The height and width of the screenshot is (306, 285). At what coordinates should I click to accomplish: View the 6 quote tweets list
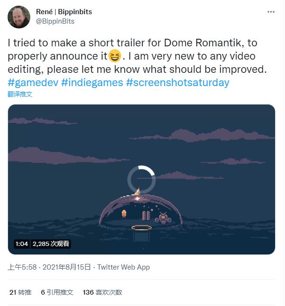57,292
